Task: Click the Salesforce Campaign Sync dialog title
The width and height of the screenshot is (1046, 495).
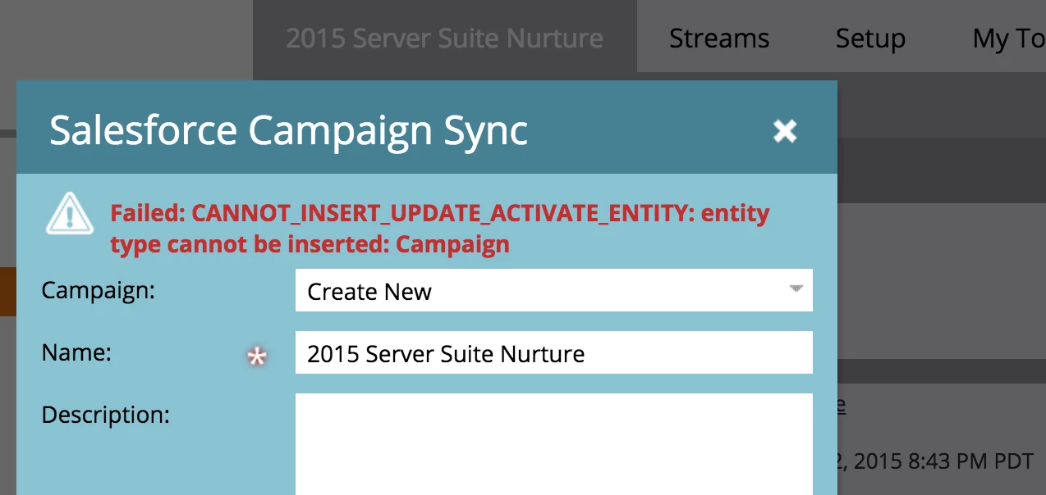Action: [288, 130]
